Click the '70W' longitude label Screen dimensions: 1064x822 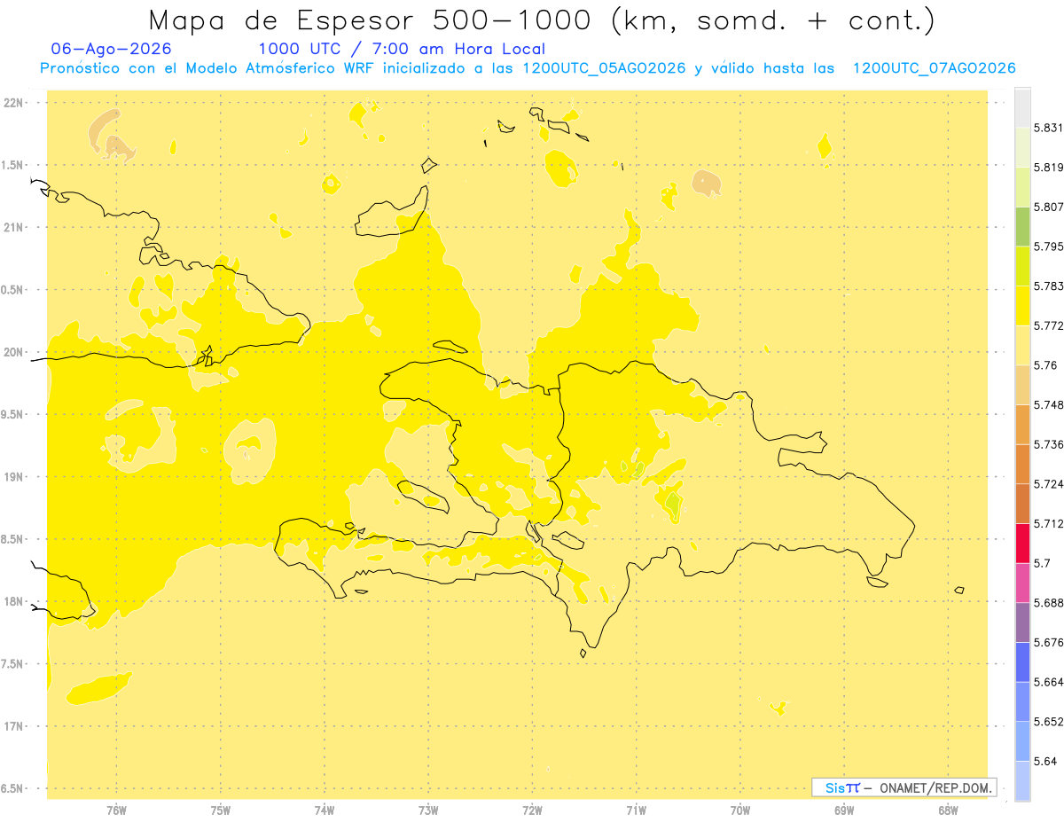coord(740,810)
